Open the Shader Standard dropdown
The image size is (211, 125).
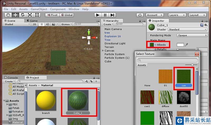point(188,29)
